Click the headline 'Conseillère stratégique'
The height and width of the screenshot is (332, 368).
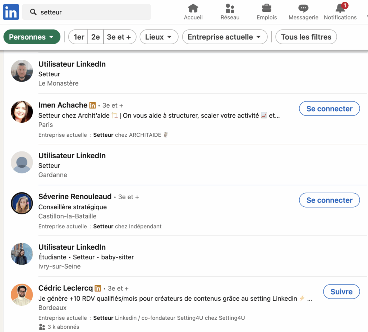pos(73,207)
